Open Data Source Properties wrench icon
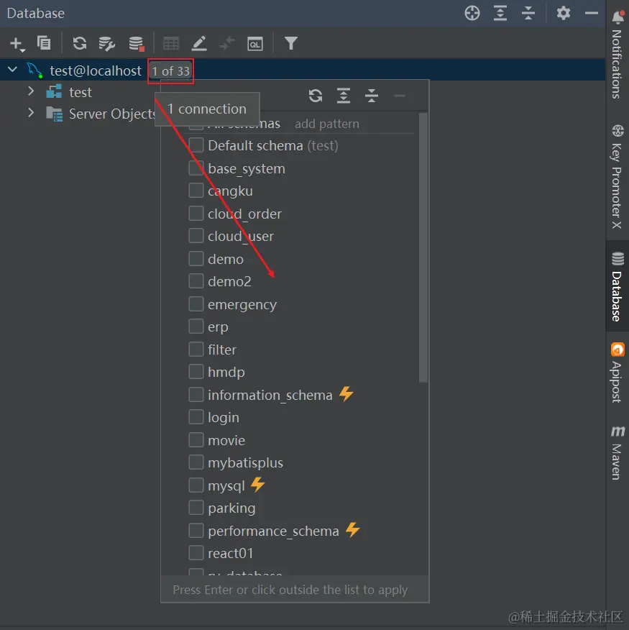The height and width of the screenshot is (630, 629). pos(107,43)
